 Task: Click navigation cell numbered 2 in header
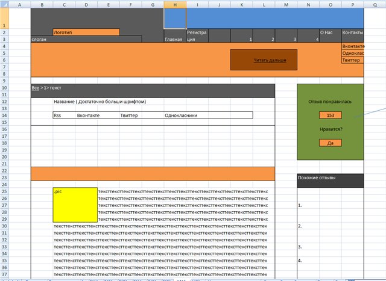pos(264,36)
